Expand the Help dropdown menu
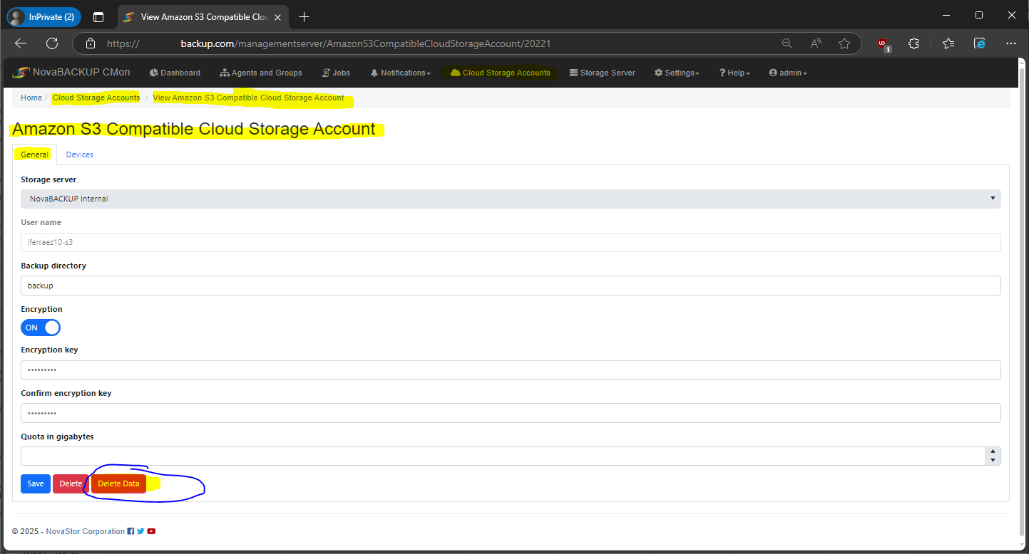 click(734, 73)
